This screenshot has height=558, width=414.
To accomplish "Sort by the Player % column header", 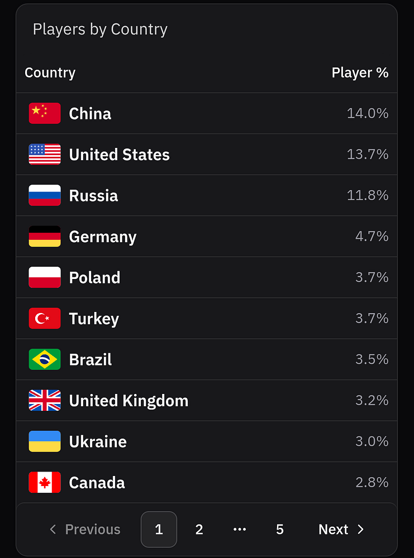I will [360, 73].
